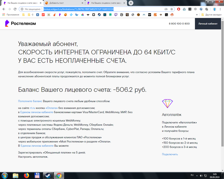Bookmark this page with the star icon
Image resolution: width=224 pixels, height=179 pixels.
pos(172,9)
